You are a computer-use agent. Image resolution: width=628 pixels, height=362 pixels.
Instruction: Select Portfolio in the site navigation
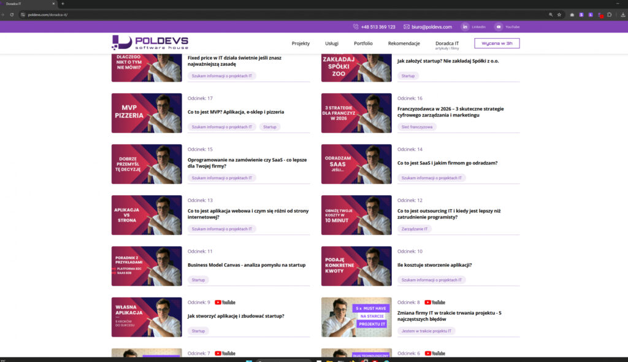[363, 43]
